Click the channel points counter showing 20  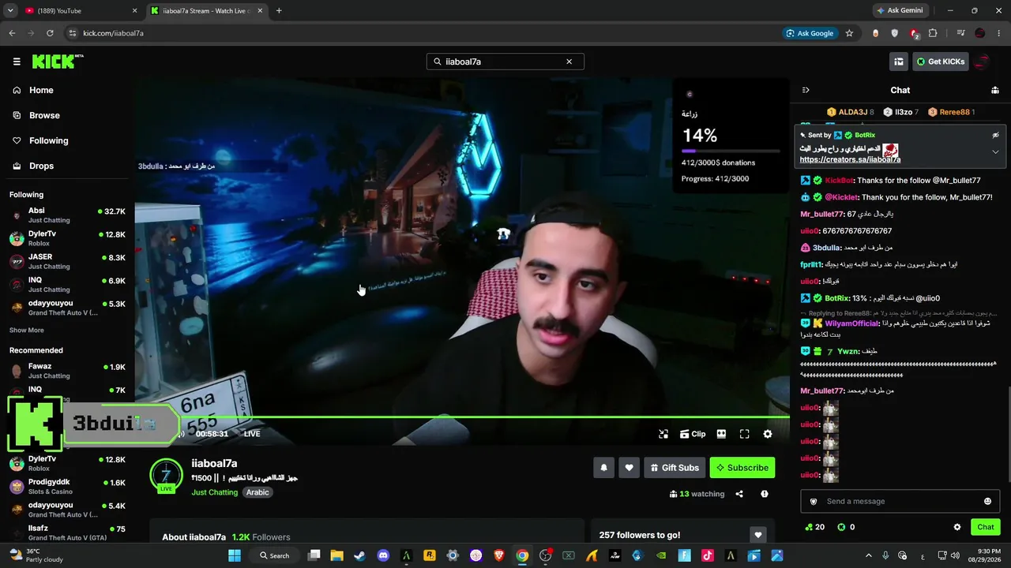click(814, 527)
